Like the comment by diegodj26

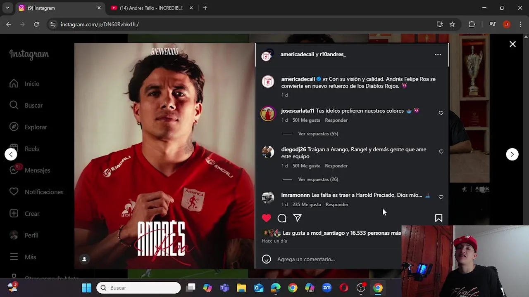click(x=441, y=152)
